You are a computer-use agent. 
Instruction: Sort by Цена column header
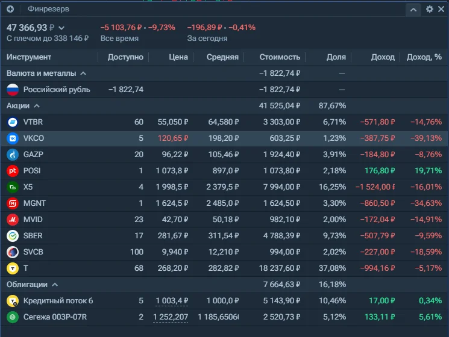[x=178, y=57]
